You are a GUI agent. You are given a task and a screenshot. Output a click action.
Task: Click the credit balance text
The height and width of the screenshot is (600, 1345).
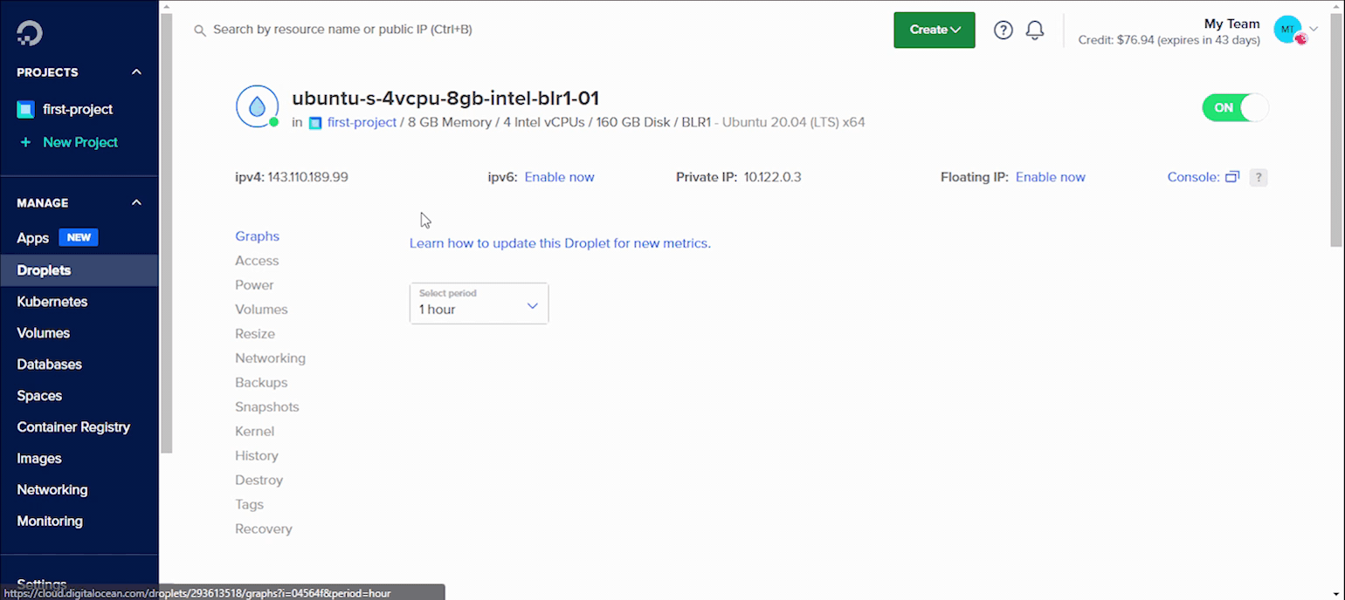point(1169,40)
